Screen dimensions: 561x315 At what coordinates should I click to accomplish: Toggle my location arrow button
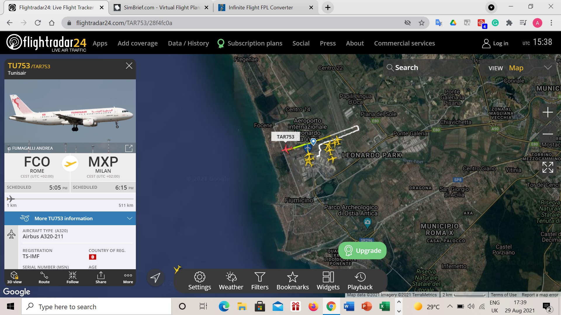(155, 277)
